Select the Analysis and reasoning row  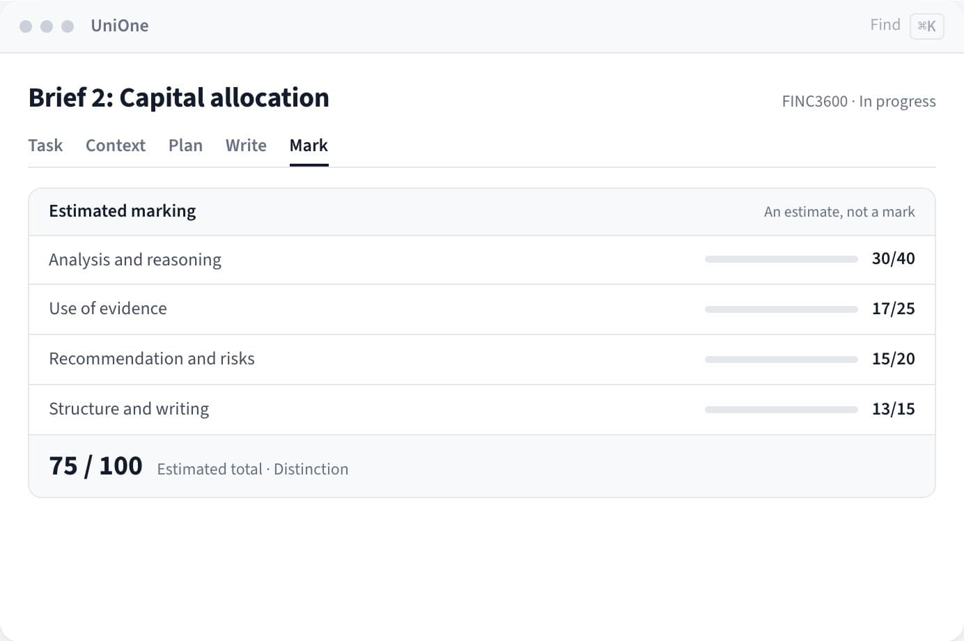pyautogui.click(x=482, y=260)
